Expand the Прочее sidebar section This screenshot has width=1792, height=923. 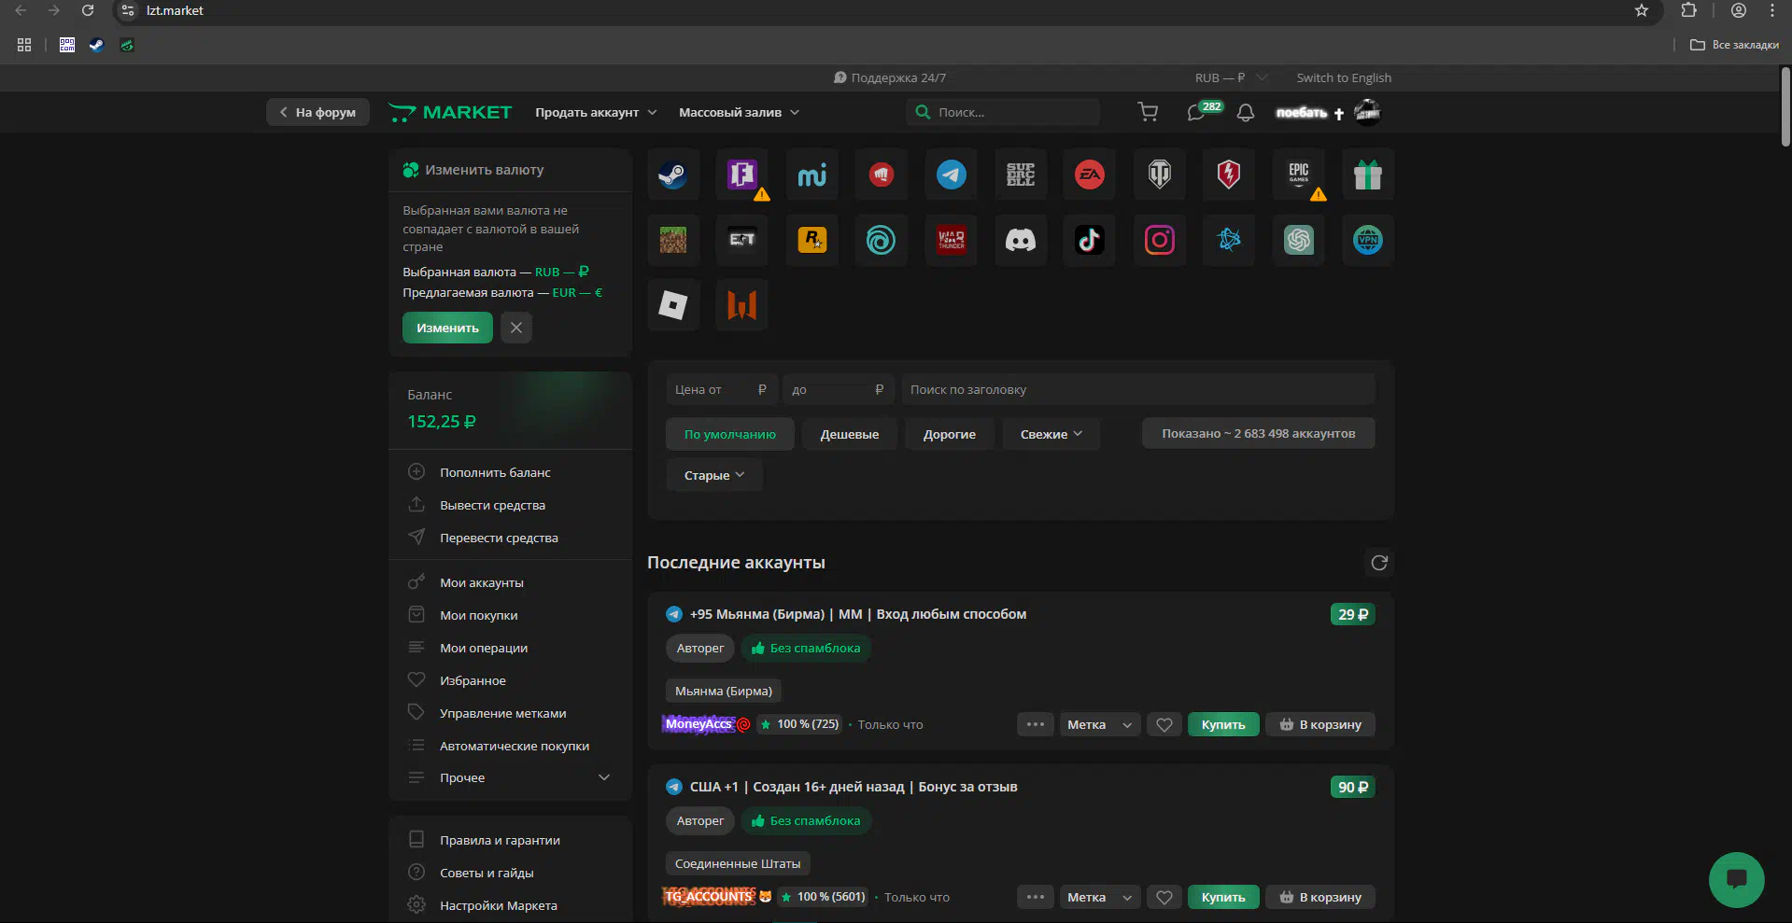(x=510, y=777)
